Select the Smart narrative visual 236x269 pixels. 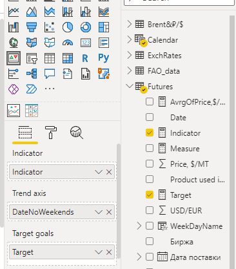tap(68, 74)
